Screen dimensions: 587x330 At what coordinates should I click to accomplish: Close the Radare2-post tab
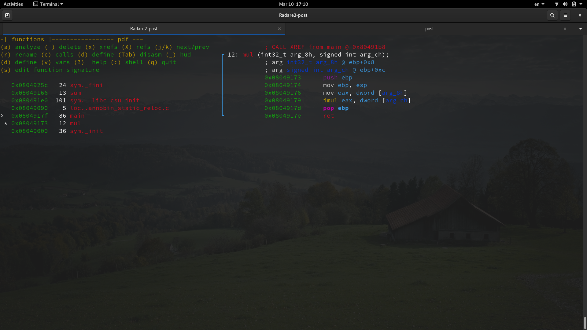coord(279,29)
